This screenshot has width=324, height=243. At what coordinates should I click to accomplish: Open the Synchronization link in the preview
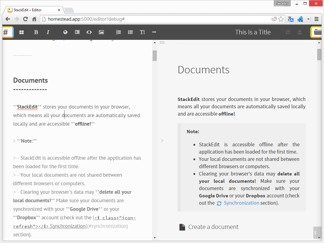pyautogui.click(x=241, y=203)
